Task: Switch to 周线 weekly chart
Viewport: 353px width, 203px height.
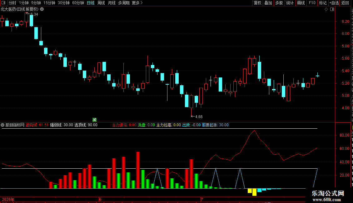Action: [x=101, y=3]
